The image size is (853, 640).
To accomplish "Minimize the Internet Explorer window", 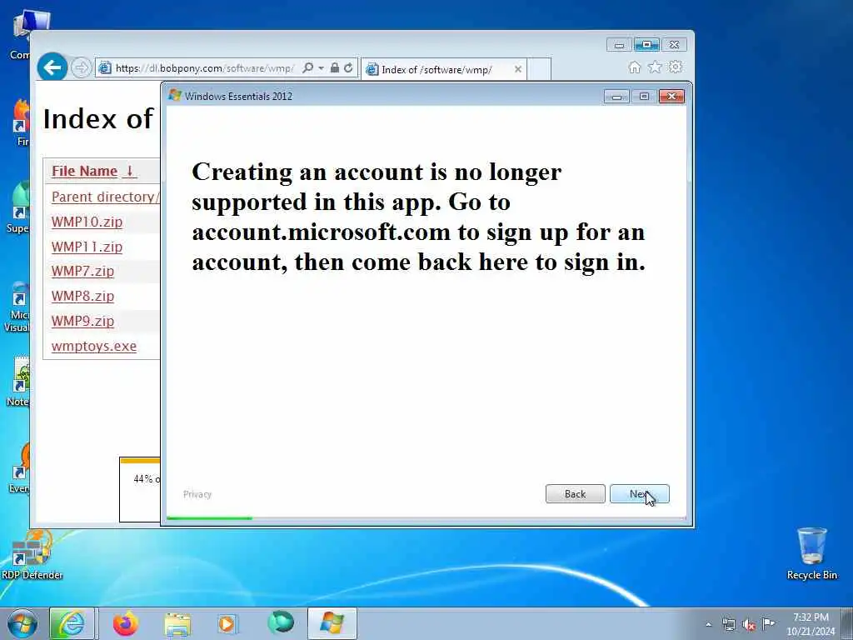I will (619, 45).
